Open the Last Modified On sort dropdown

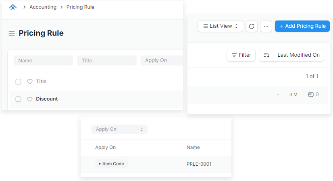[x=298, y=55]
